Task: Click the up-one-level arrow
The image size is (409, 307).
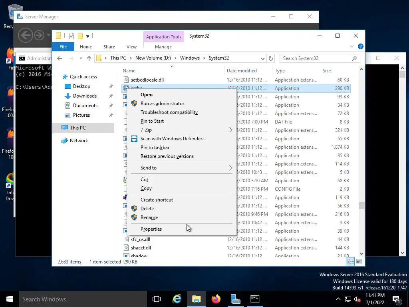Action: pyautogui.click(x=89, y=58)
